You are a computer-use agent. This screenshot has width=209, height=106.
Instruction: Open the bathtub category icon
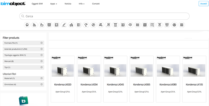42,25
